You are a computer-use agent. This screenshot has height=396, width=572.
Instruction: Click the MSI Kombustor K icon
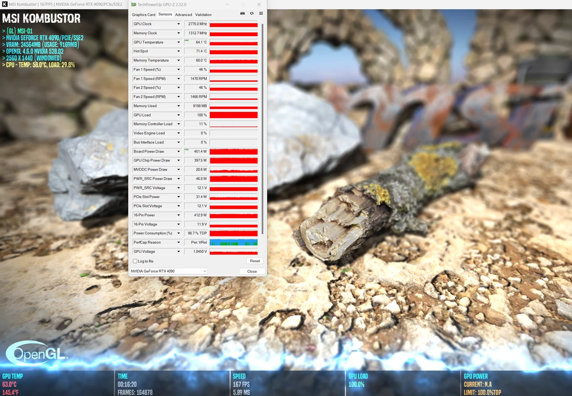(x=4, y=4)
